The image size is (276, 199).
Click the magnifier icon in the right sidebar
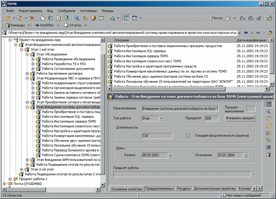[268, 111]
